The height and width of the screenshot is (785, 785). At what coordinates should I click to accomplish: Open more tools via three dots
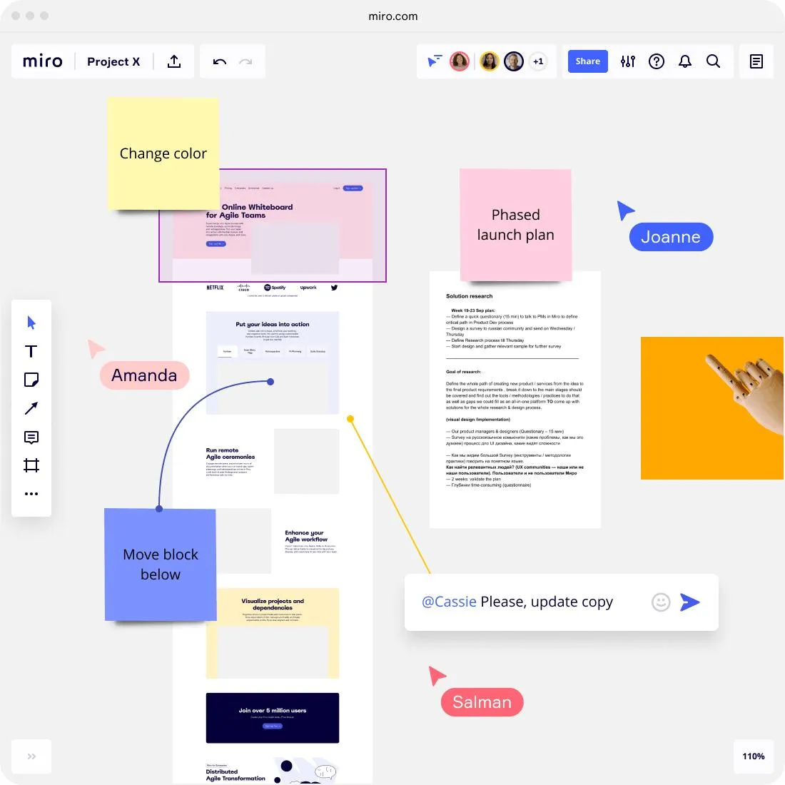31,494
